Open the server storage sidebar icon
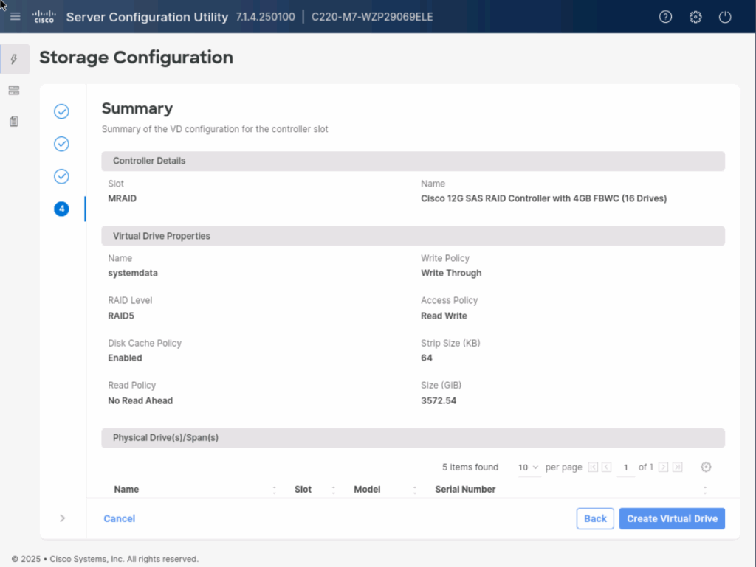The height and width of the screenshot is (567, 756). coord(14,91)
